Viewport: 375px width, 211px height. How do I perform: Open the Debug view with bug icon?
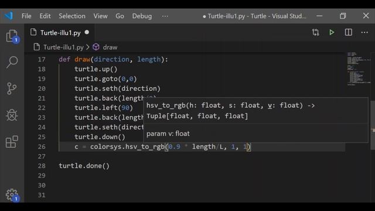click(12, 115)
